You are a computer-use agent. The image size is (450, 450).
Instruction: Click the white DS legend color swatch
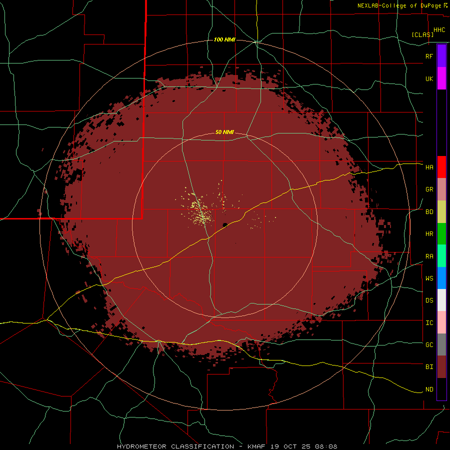pos(441,300)
